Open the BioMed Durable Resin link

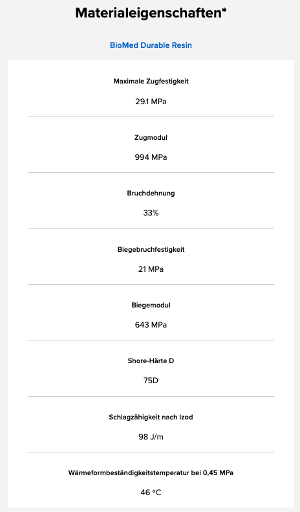151,45
